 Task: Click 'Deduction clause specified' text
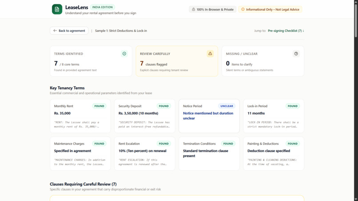point(269,151)
